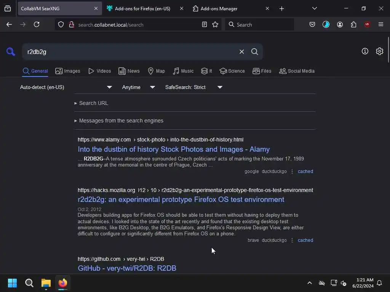Click the SearXNG magnifier logo
The image size is (390, 292).
(x=11, y=52)
